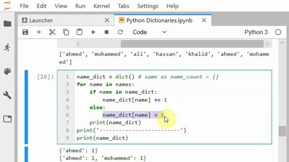This screenshot has height=162, width=289.
Task: Save the notebook with the disk icon
Action: [25, 32]
